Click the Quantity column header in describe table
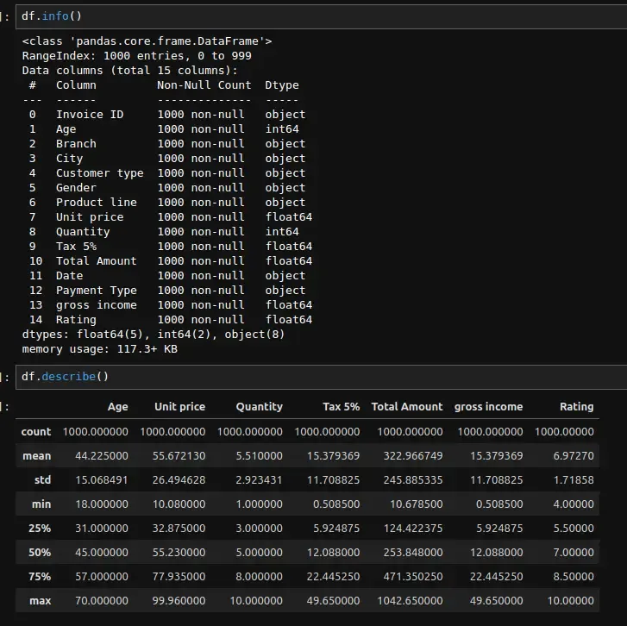The height and width of the screenshot is (626, 627). tap(259, 407)
